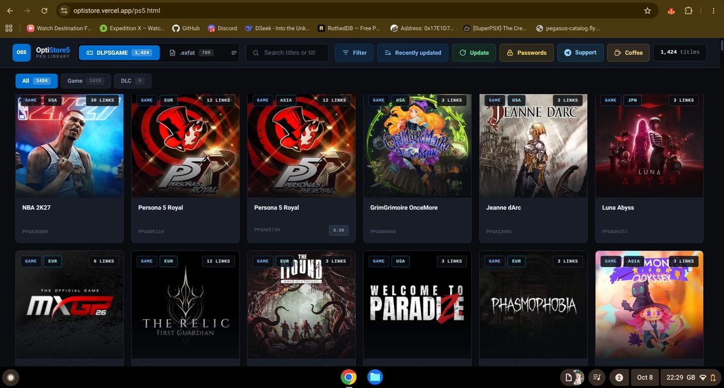The width and height of the screenshot is (724, 388).
Task: Open the Discord bookmark
Action: click(223, 28)
